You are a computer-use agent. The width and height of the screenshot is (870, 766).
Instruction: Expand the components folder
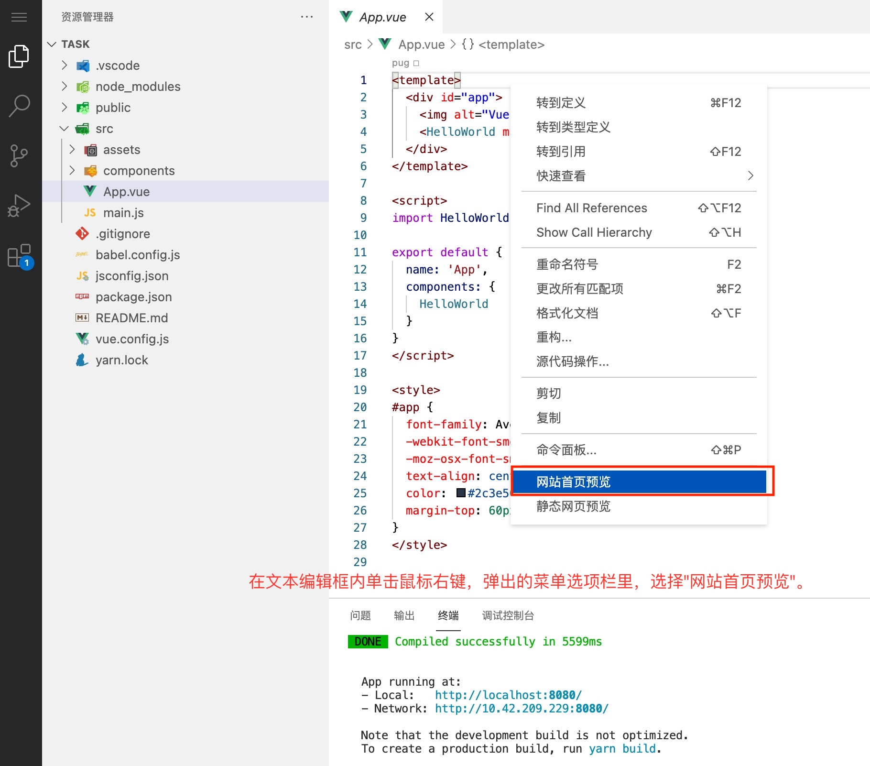tap(72, 171)
